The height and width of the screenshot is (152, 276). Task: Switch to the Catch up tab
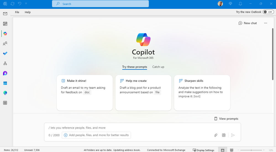click(158, 67)
